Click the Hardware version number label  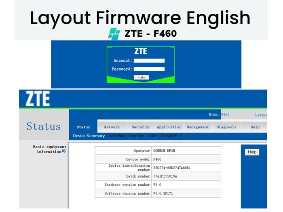(127, 185)
